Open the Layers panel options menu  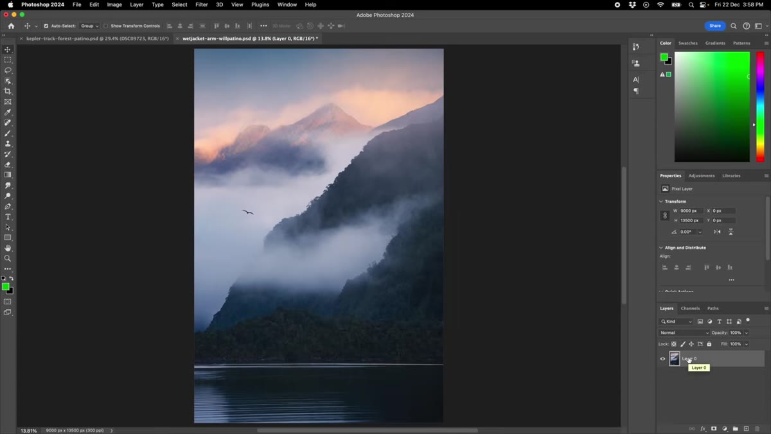[767, 308]
